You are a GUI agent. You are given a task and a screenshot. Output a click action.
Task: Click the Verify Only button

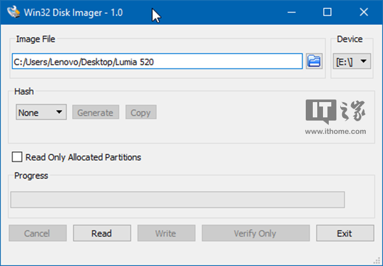255,233
